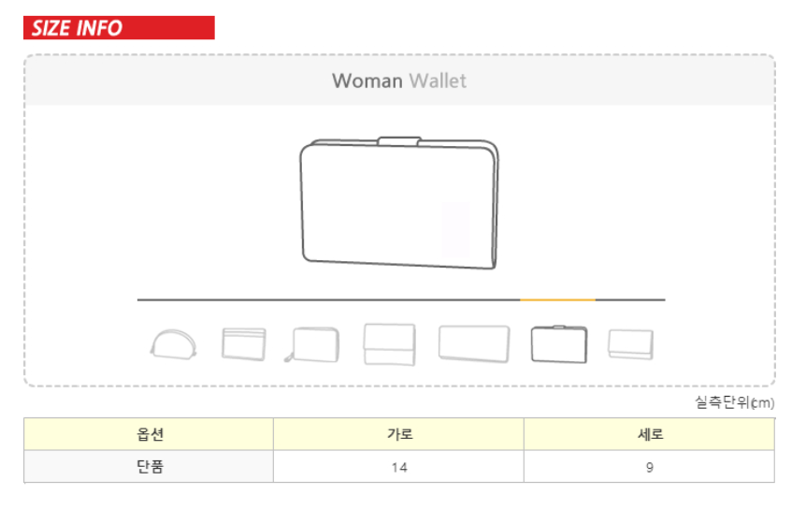Pick the zipper wallet with pull tab

[x=315, y=343]
